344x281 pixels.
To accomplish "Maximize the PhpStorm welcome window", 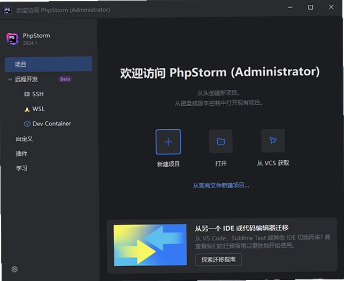I will pyautogui.click(x=310, y=7).
